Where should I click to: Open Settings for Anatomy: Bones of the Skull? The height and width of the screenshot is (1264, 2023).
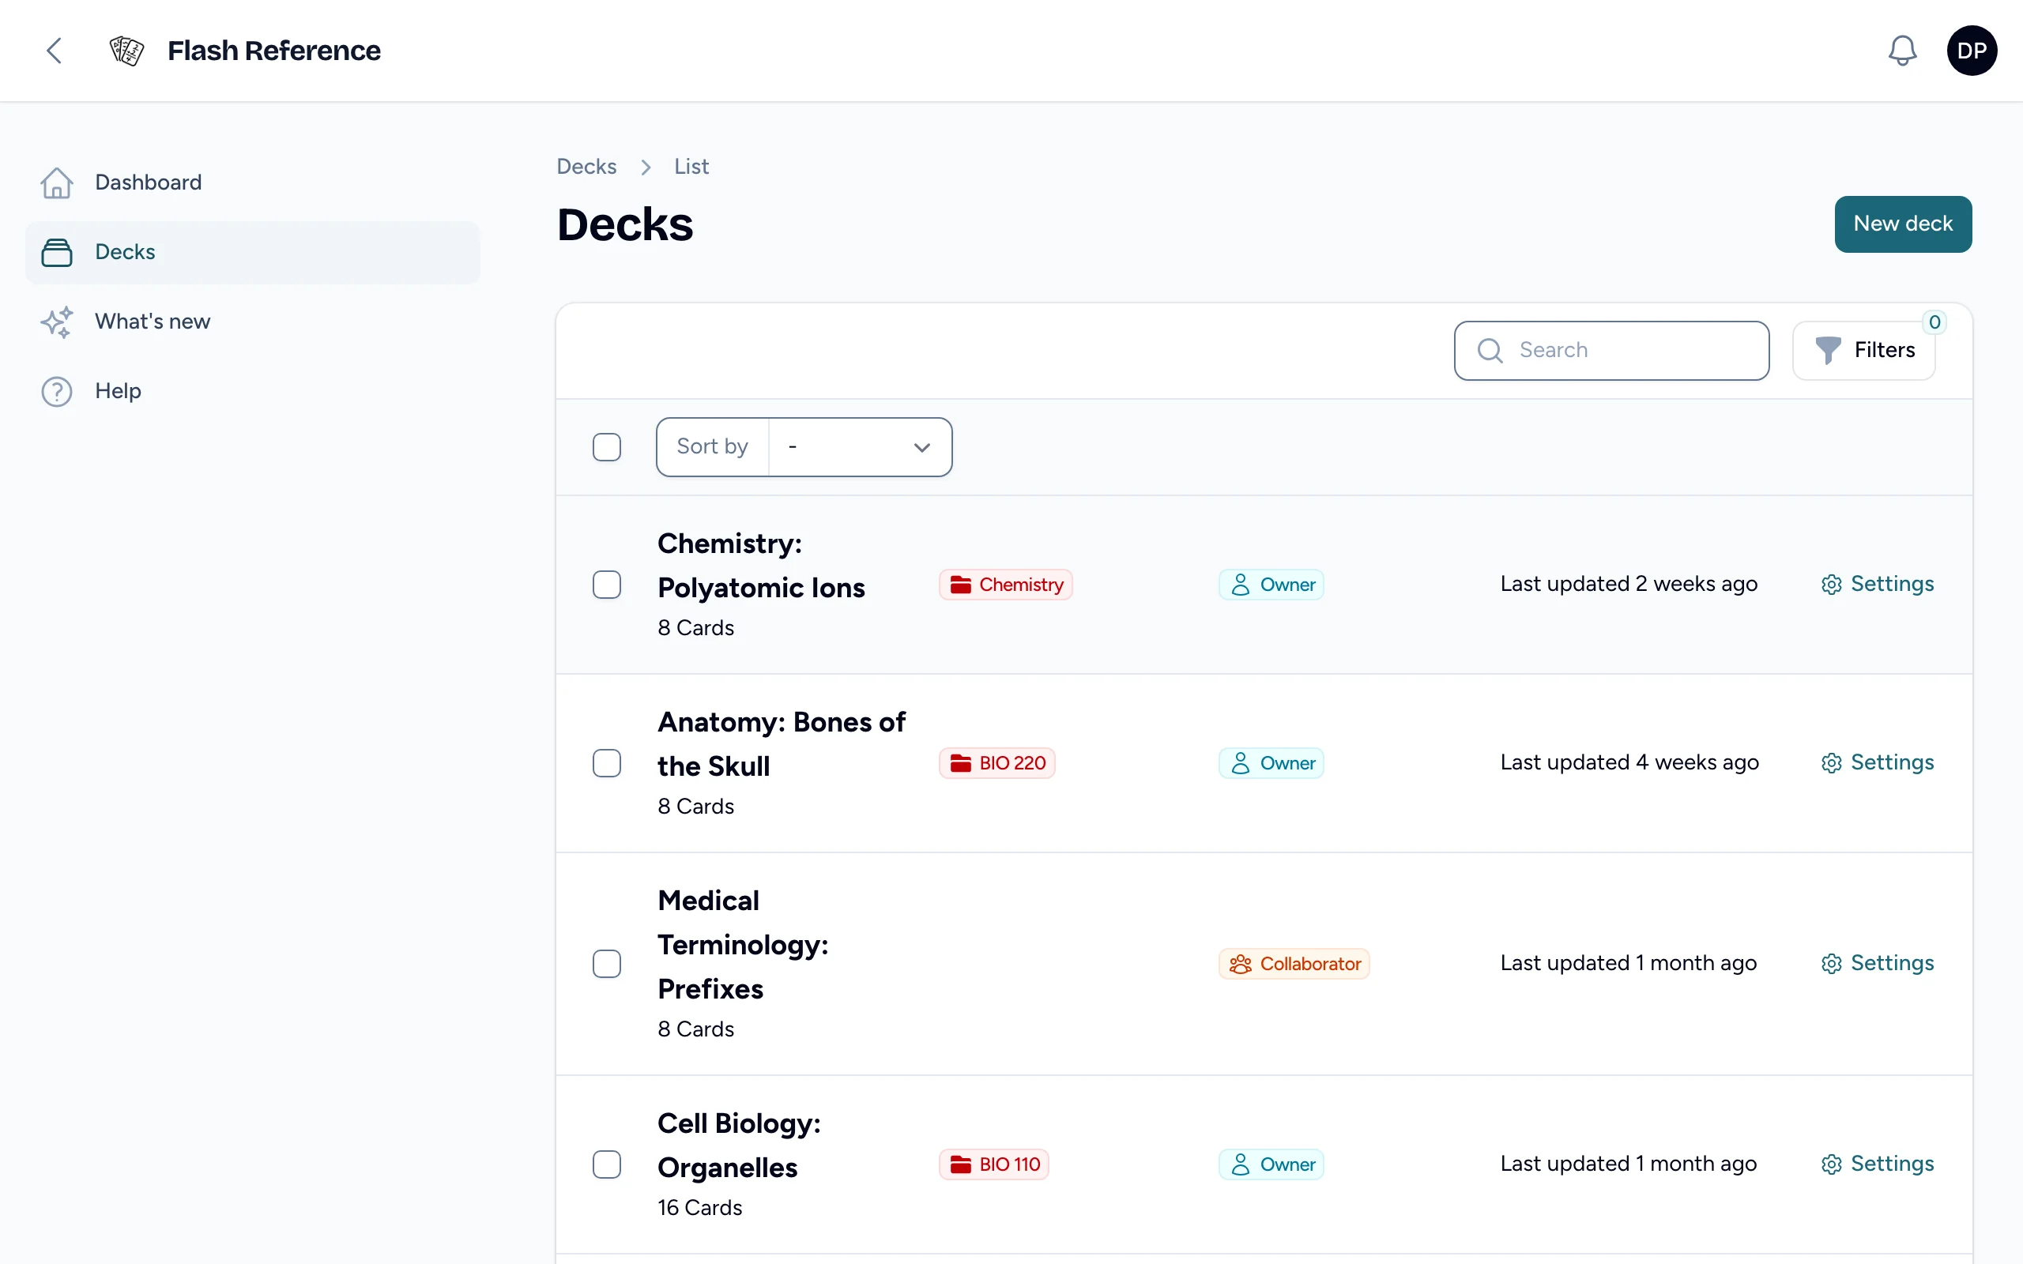[1877, 763]
